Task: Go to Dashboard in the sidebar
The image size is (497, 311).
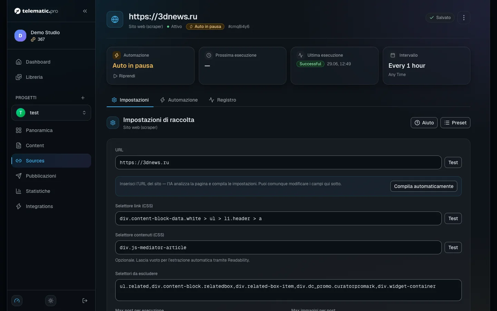Action: [x=51, y=62]
